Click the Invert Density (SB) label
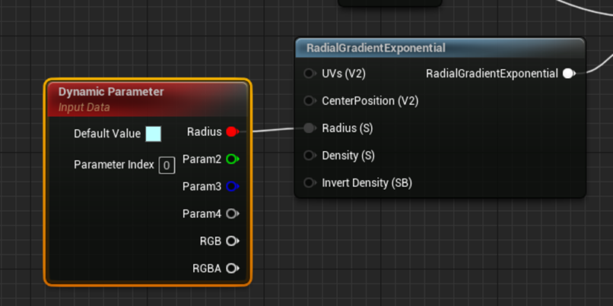This screenshot has width=613, height=306. pos(367,183)
